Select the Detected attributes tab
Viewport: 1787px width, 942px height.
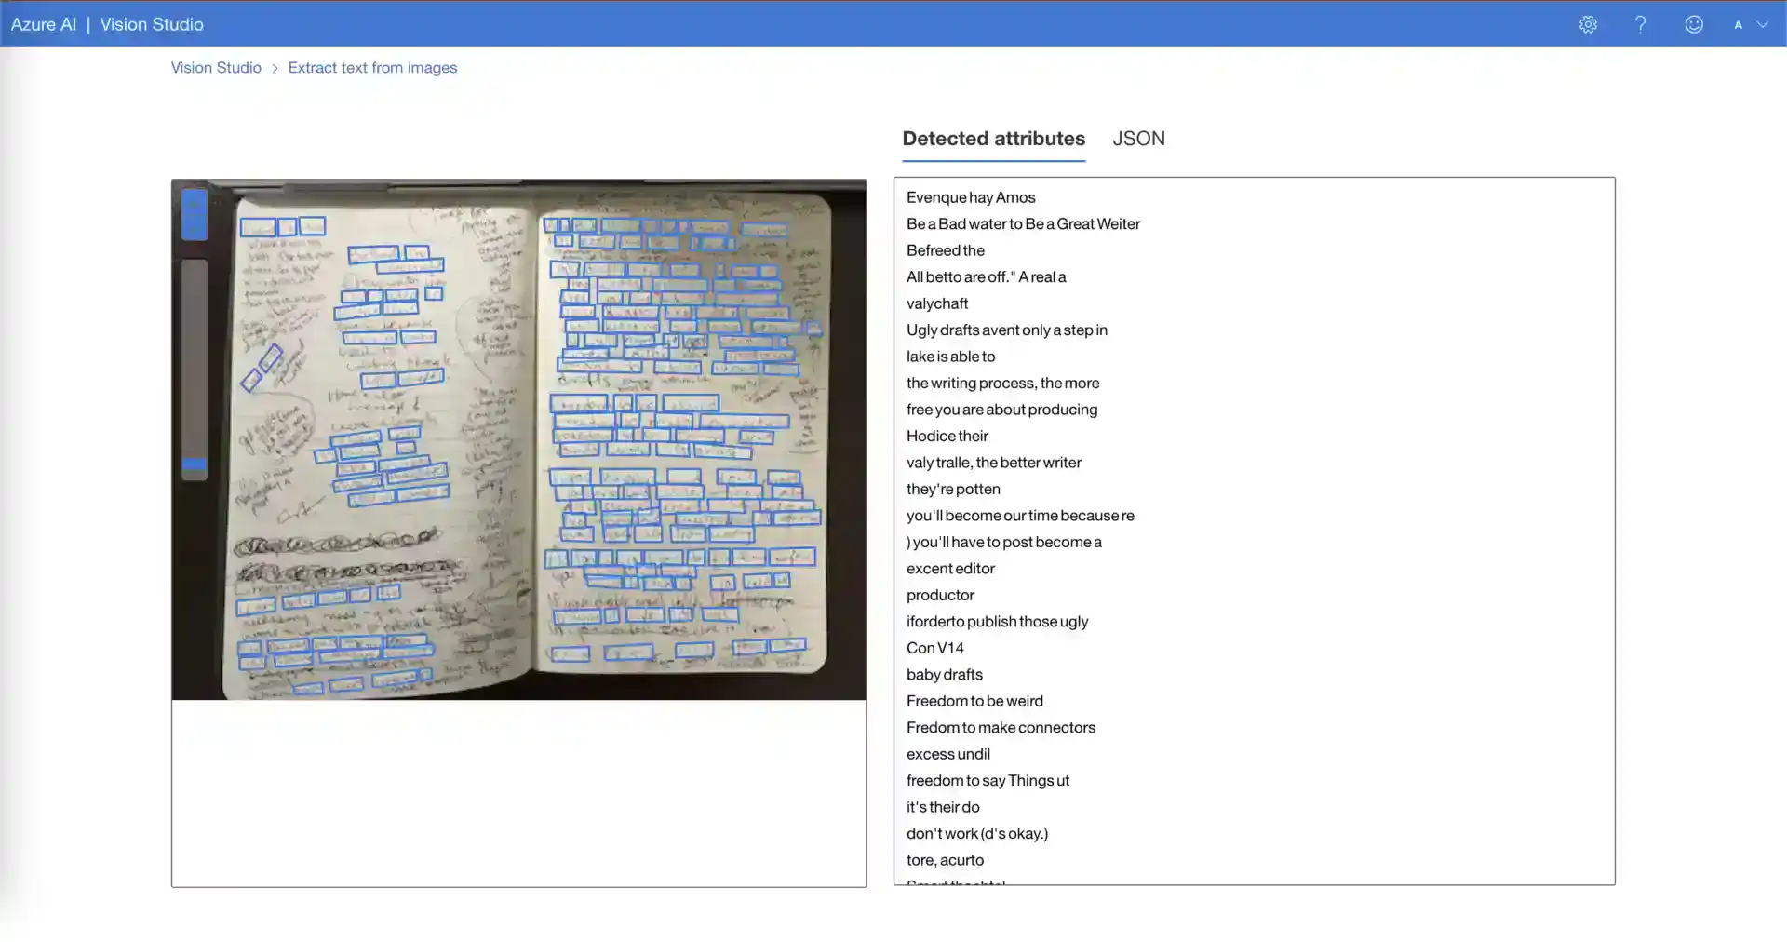(x=993, y=139)
